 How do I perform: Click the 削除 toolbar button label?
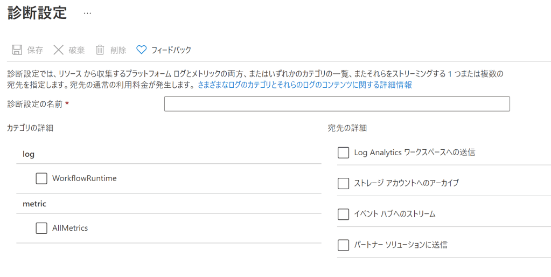point(118,50)
